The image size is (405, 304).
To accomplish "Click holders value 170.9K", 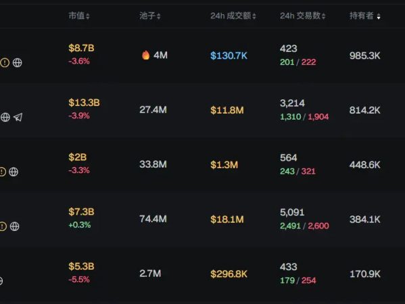I will 364,274.
